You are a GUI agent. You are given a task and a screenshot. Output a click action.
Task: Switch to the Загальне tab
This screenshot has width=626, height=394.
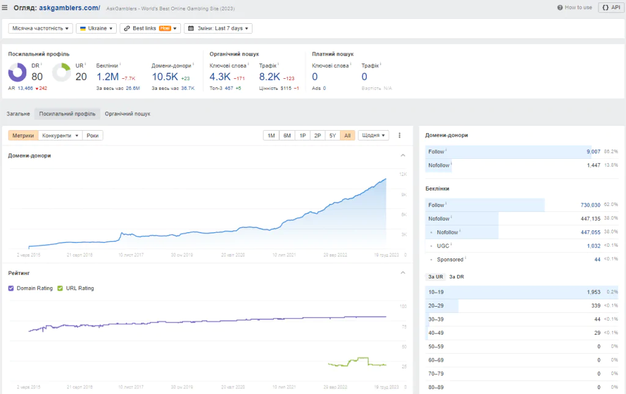click(18, 114)
